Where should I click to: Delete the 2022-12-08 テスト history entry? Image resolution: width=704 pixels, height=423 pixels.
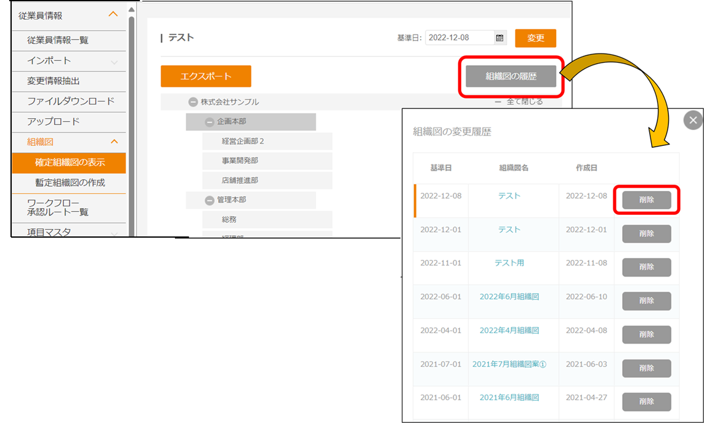click(646, 200)
